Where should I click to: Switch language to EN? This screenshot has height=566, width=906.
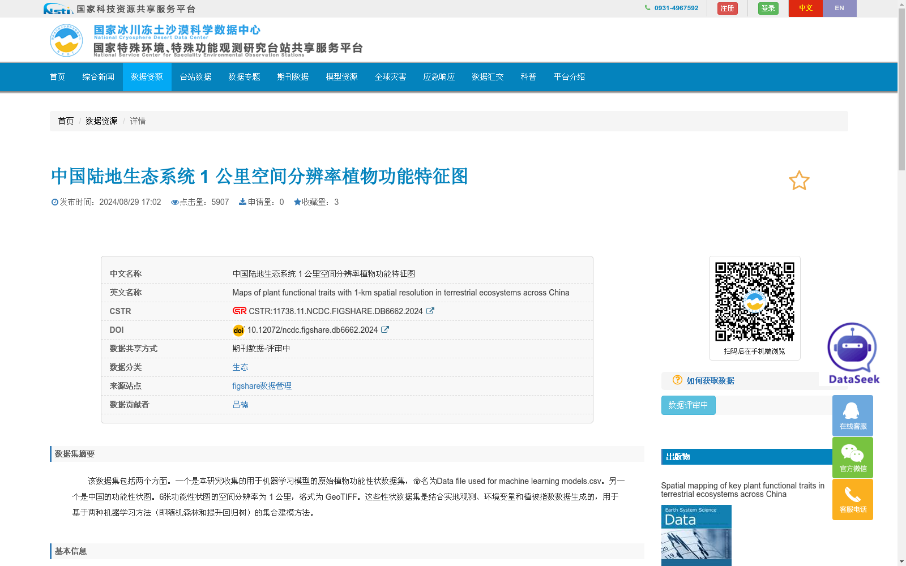coord(840,8)
